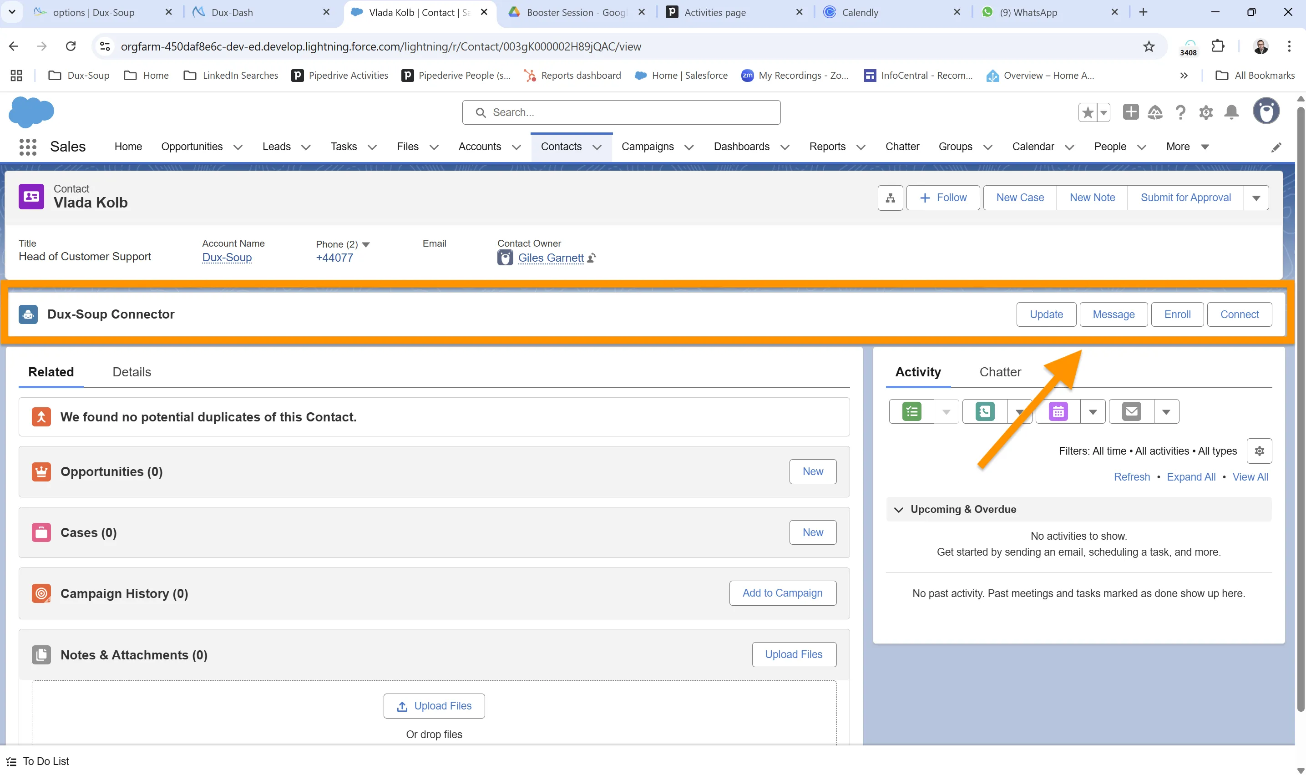Switch to the Dux-Dash browser tab

[262, 12]
